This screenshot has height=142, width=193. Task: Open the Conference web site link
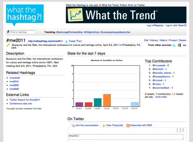click(x=21, y=104)
